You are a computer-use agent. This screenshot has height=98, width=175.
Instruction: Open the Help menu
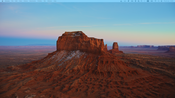click(55, 1)
